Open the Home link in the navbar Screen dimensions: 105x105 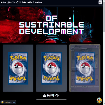[x=4, y=2]
